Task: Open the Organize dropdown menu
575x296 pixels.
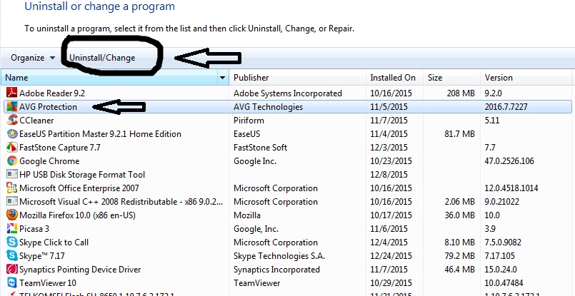Action: point(32,58)
